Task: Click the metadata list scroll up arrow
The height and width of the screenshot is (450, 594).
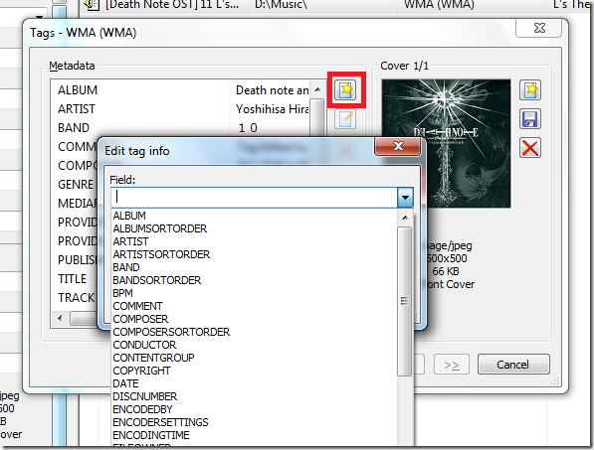Action: 317,89
